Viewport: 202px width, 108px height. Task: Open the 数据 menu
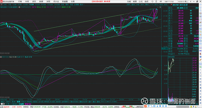point(41,2)
